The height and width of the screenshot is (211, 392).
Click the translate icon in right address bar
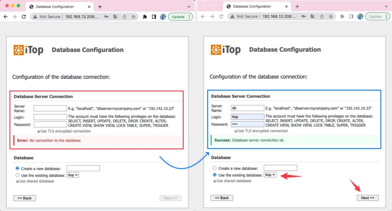[x=312, y=16]
